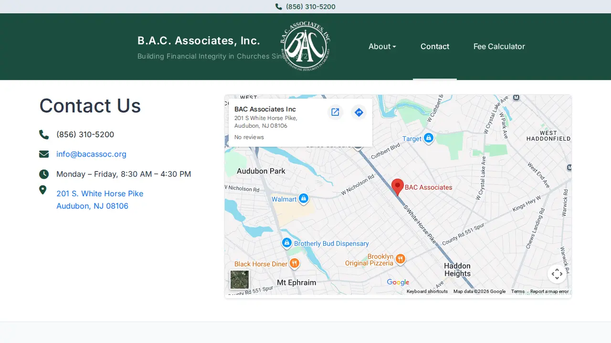Screen dimensions: 611x343
Task: Click the BAC Associates Inc title in map card
Action: pos(265,109)
